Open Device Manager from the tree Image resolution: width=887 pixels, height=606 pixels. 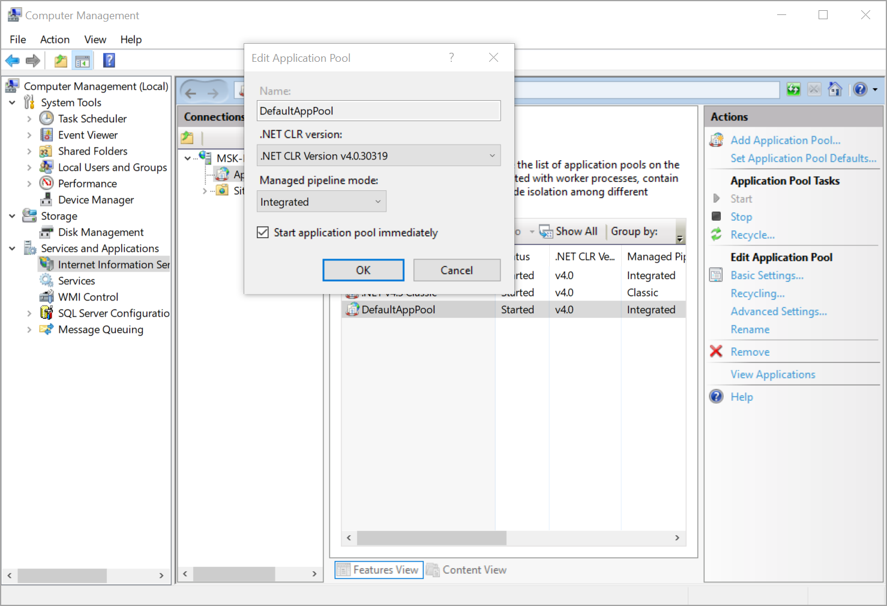95,200
